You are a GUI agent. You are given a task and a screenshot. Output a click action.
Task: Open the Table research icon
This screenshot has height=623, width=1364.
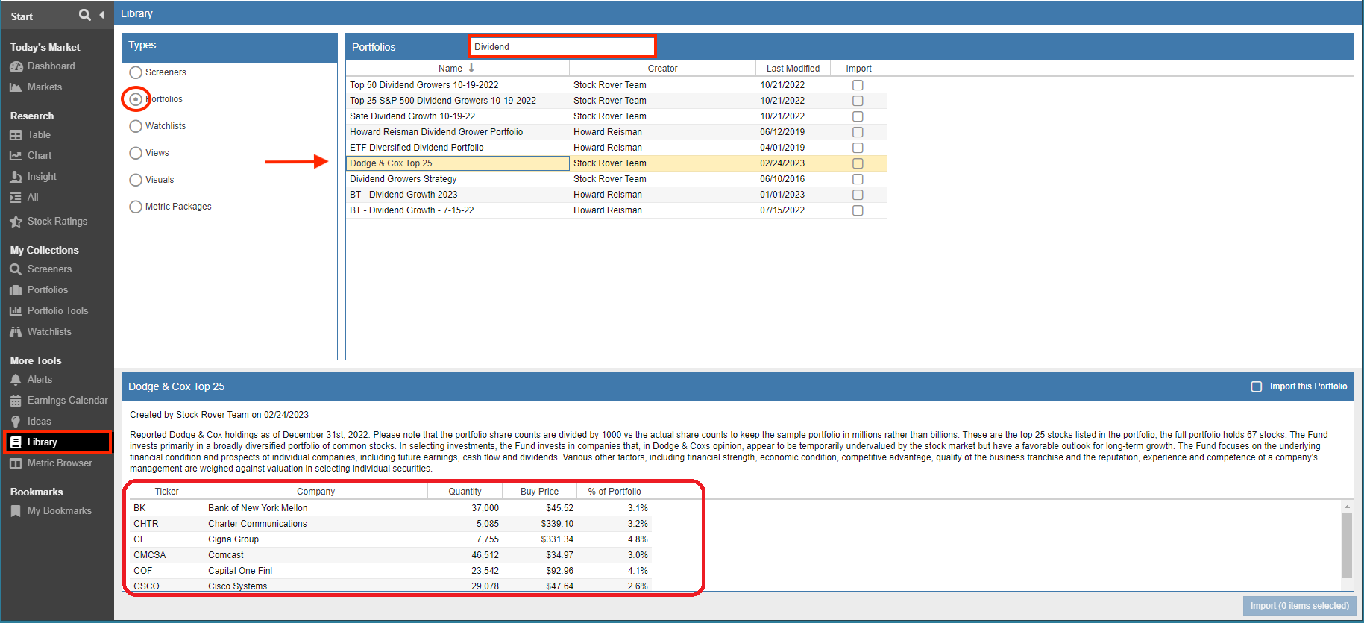[16, 135]
